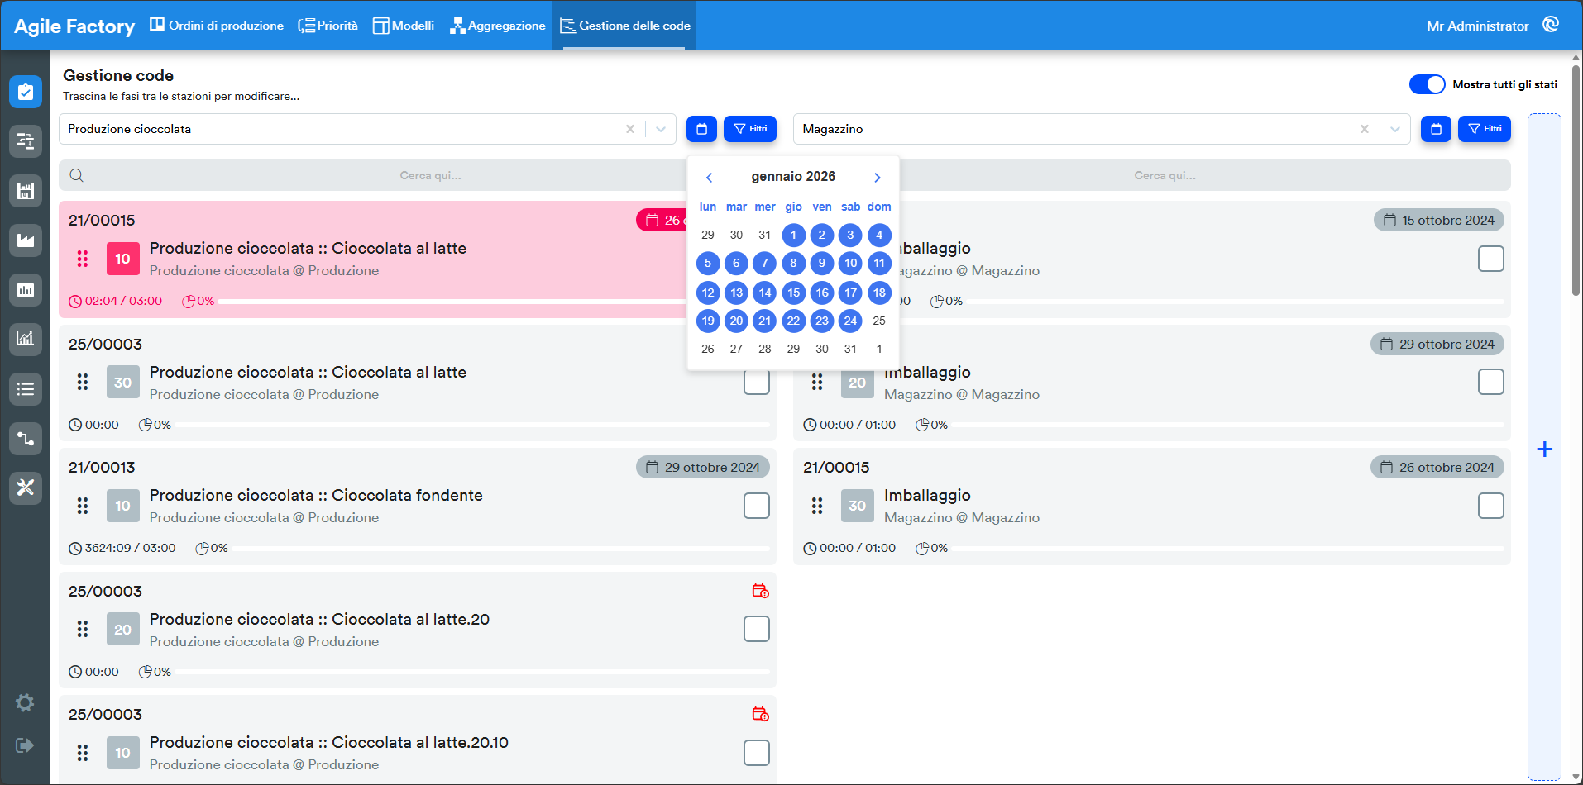1583x785 pixels.
Task: Open the floppy disk sidebar icon
Action: coord(26,191)
